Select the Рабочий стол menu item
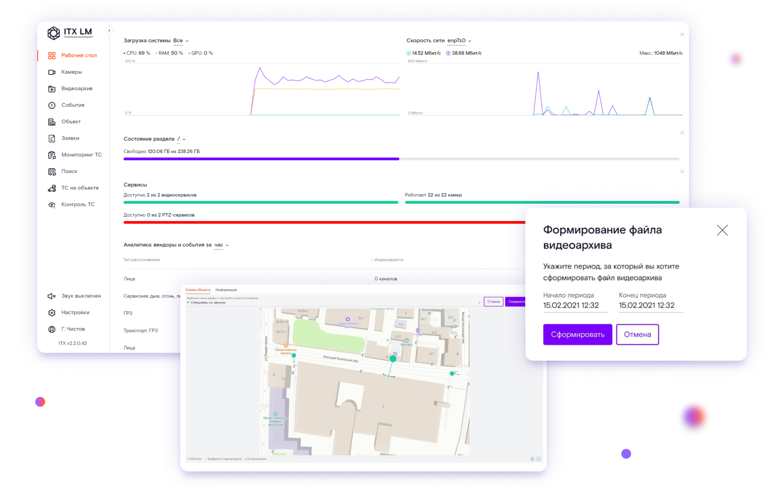784x492 pixels. (78, 55)
